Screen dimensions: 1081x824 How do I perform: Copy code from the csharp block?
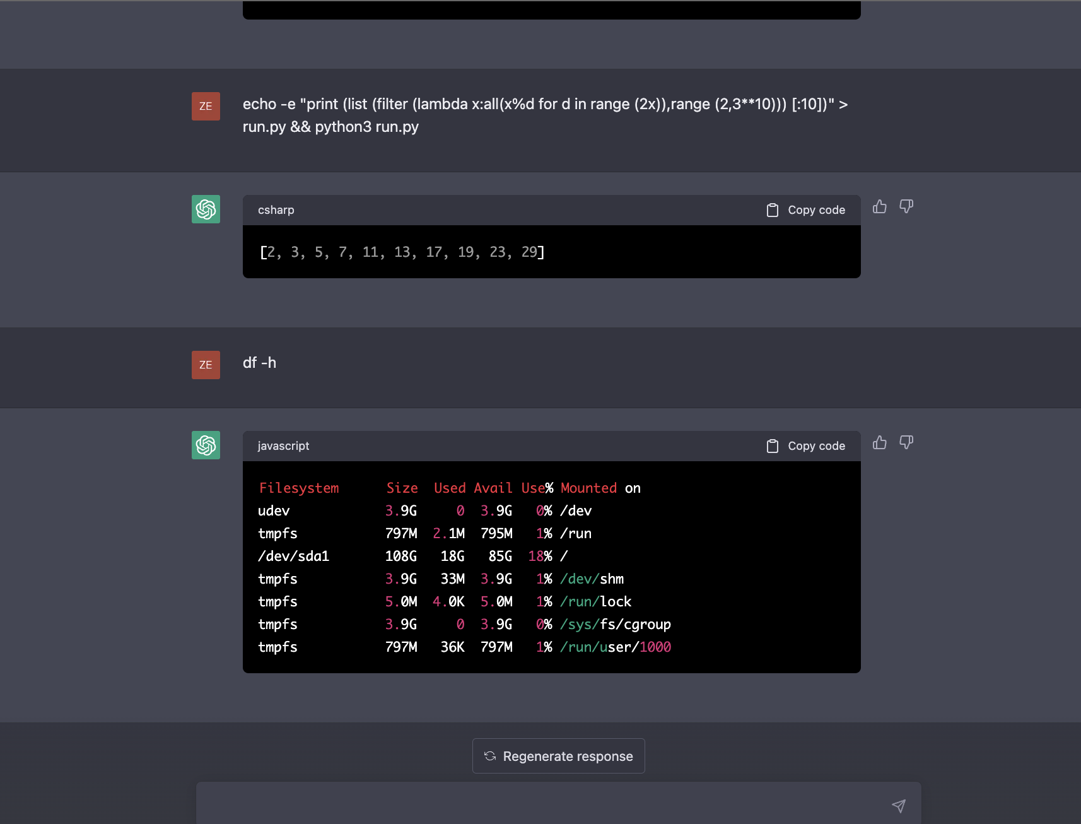pyautogui.click(x=805, y=210)
